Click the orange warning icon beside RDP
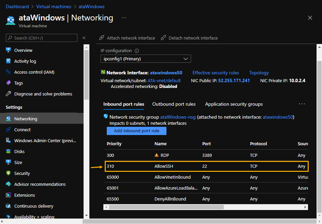 pos(157,155)
